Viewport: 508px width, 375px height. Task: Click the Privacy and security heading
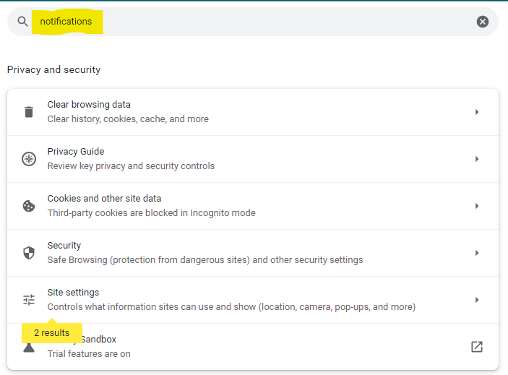(53, 69)
